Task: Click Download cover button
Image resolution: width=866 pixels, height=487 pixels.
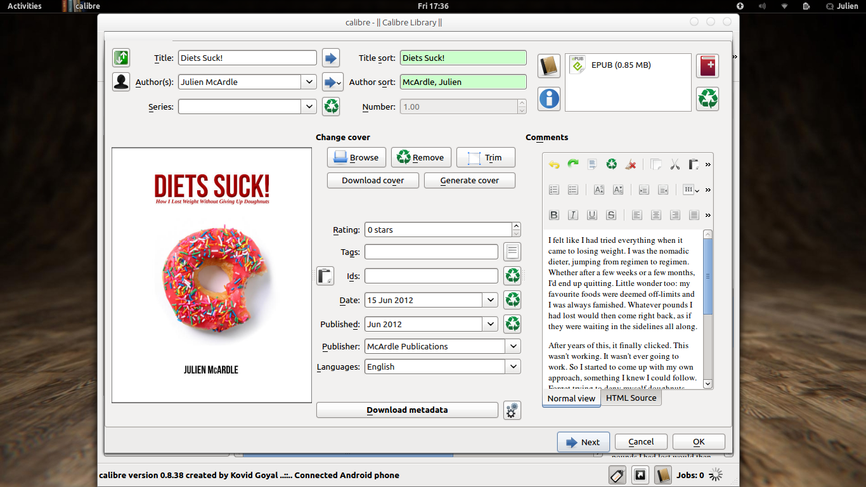Action: 373,180
